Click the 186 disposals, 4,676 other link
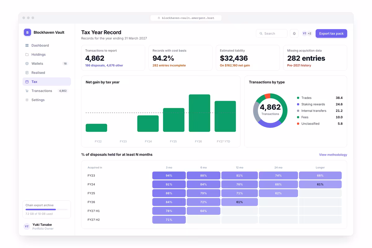The image size is (372, 248). [104, 65]
